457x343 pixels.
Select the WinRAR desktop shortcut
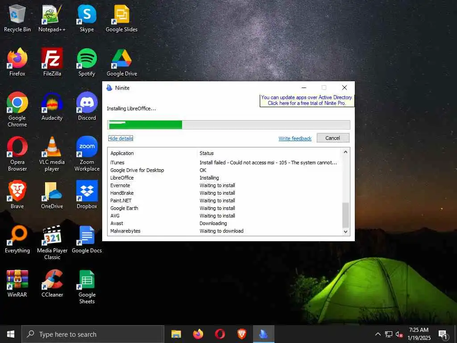pos(17,284)
